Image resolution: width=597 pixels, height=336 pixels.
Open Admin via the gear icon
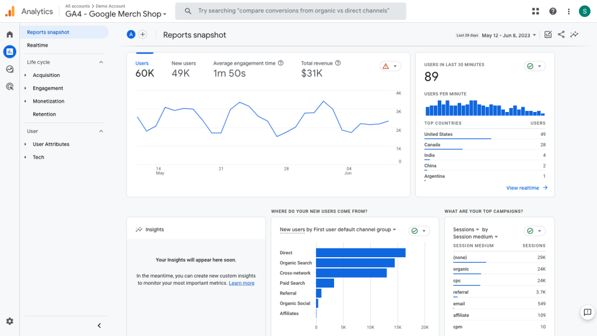point(9,321)
